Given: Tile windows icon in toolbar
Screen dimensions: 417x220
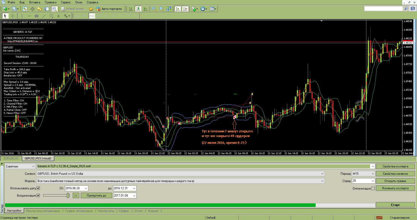Looking at the screenshot, I should pos(169,9).
